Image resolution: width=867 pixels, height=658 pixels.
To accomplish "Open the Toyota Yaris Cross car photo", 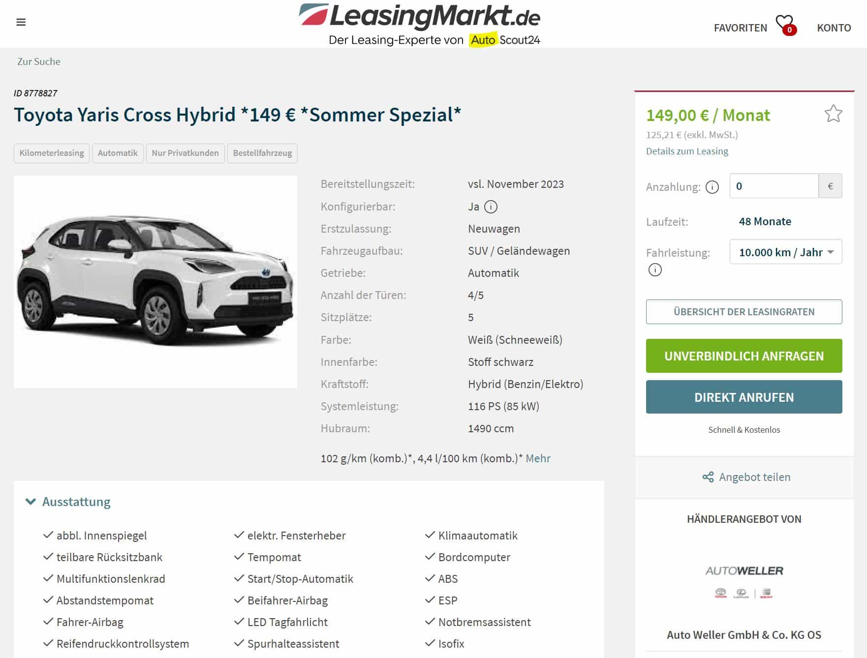I will [x=155, y=282].
